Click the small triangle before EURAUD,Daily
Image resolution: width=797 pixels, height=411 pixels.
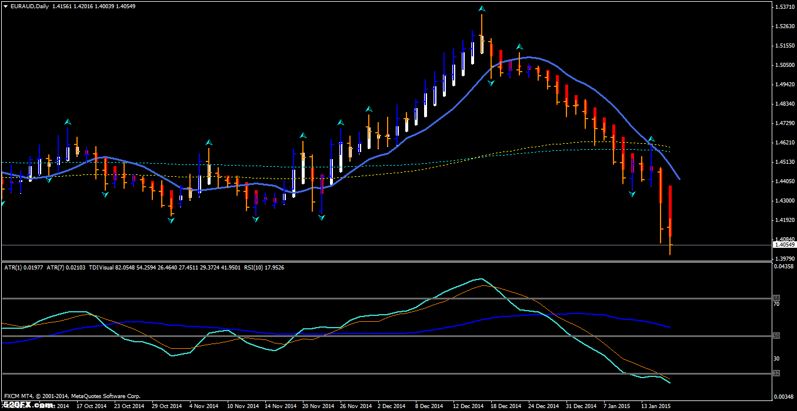tap(5, 6)
